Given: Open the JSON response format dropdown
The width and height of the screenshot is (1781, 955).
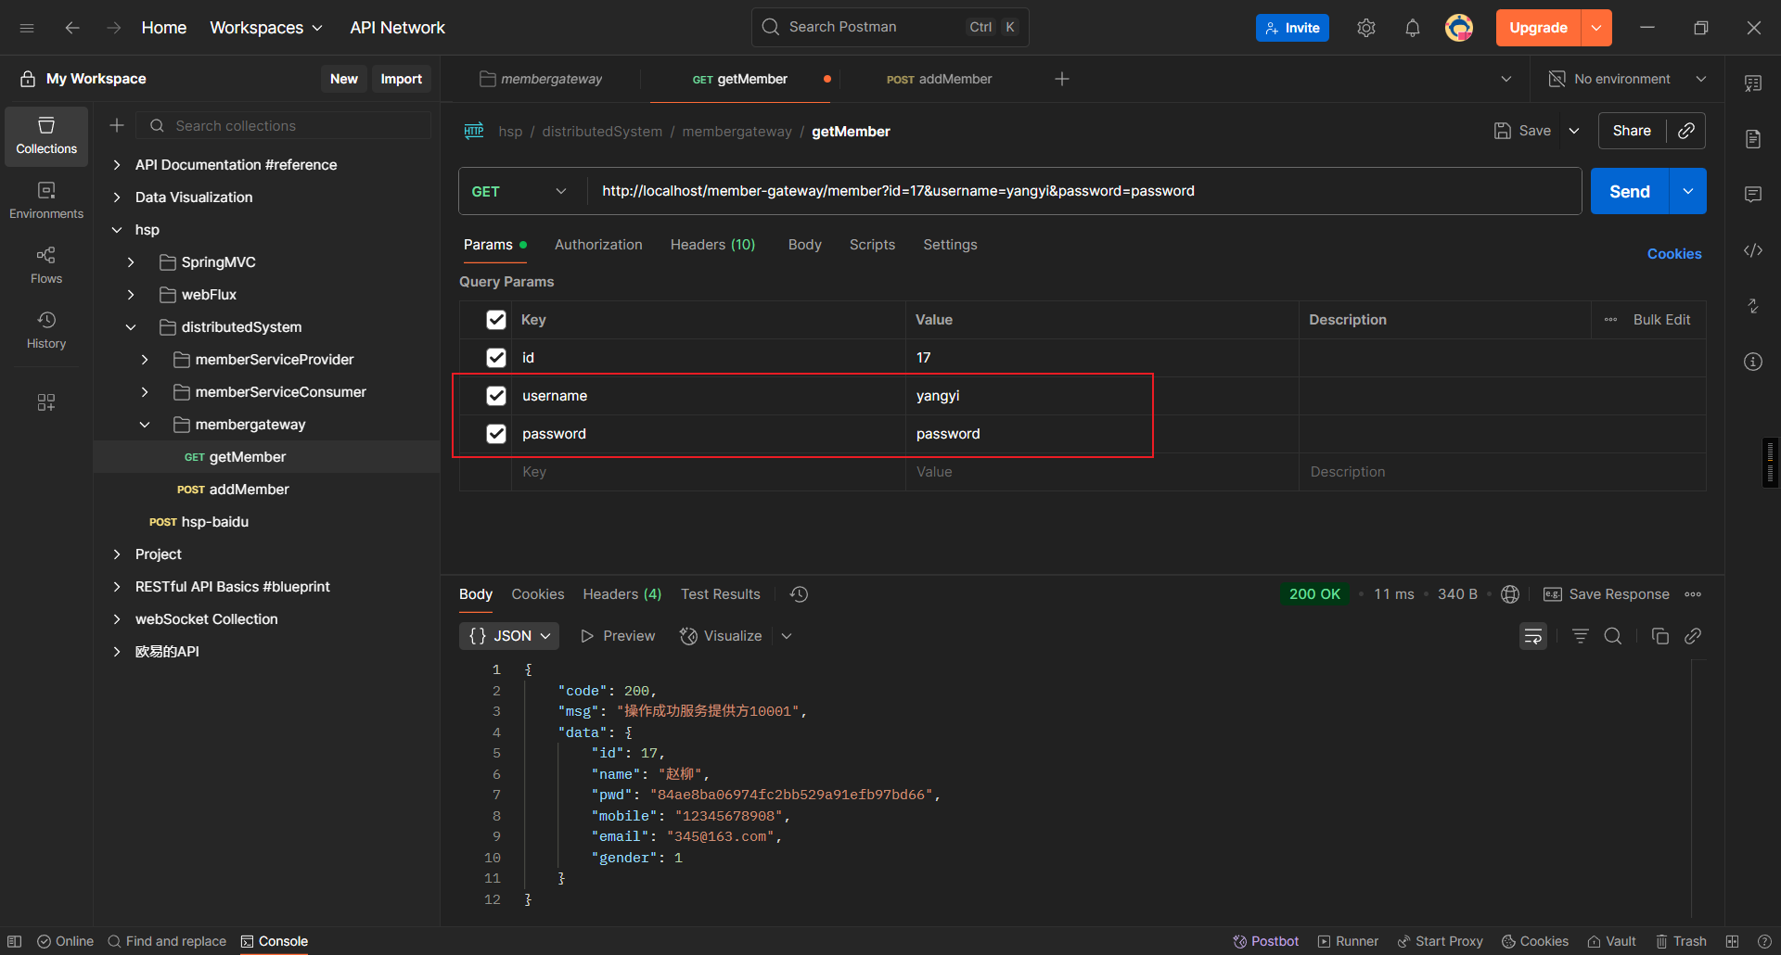Looking at the screenshot, I should pyautogui.click(x=509, y=636).
